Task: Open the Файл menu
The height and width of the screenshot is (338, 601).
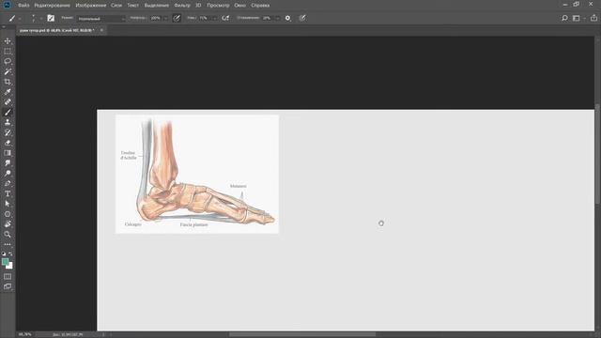Action: pos(23,6)
